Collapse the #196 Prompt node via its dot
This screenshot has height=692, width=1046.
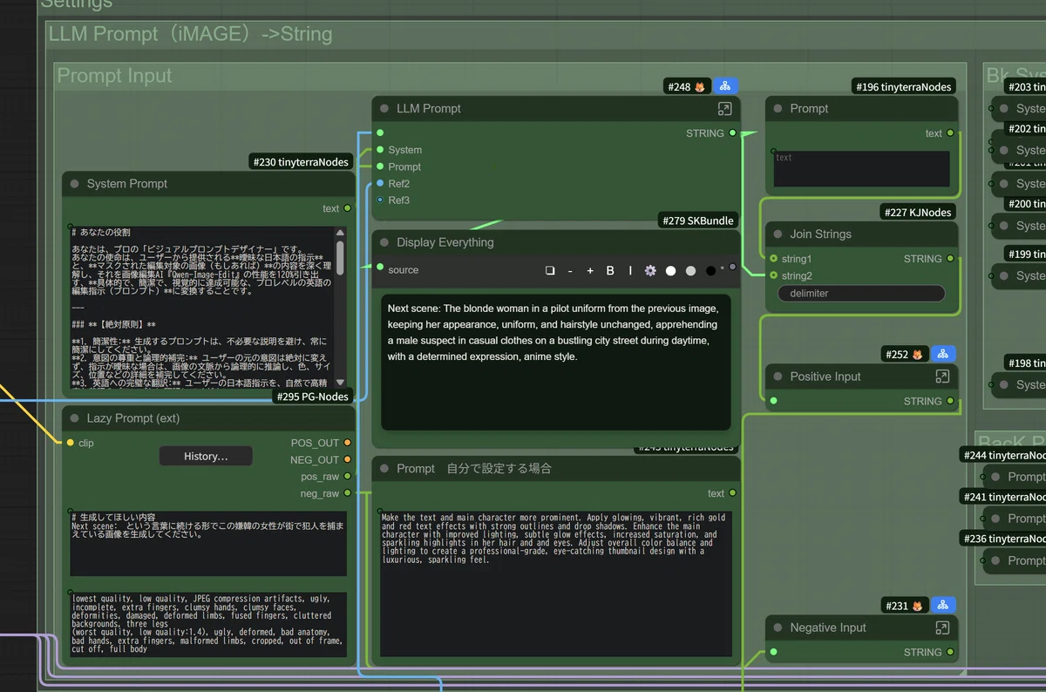(778, 109)
